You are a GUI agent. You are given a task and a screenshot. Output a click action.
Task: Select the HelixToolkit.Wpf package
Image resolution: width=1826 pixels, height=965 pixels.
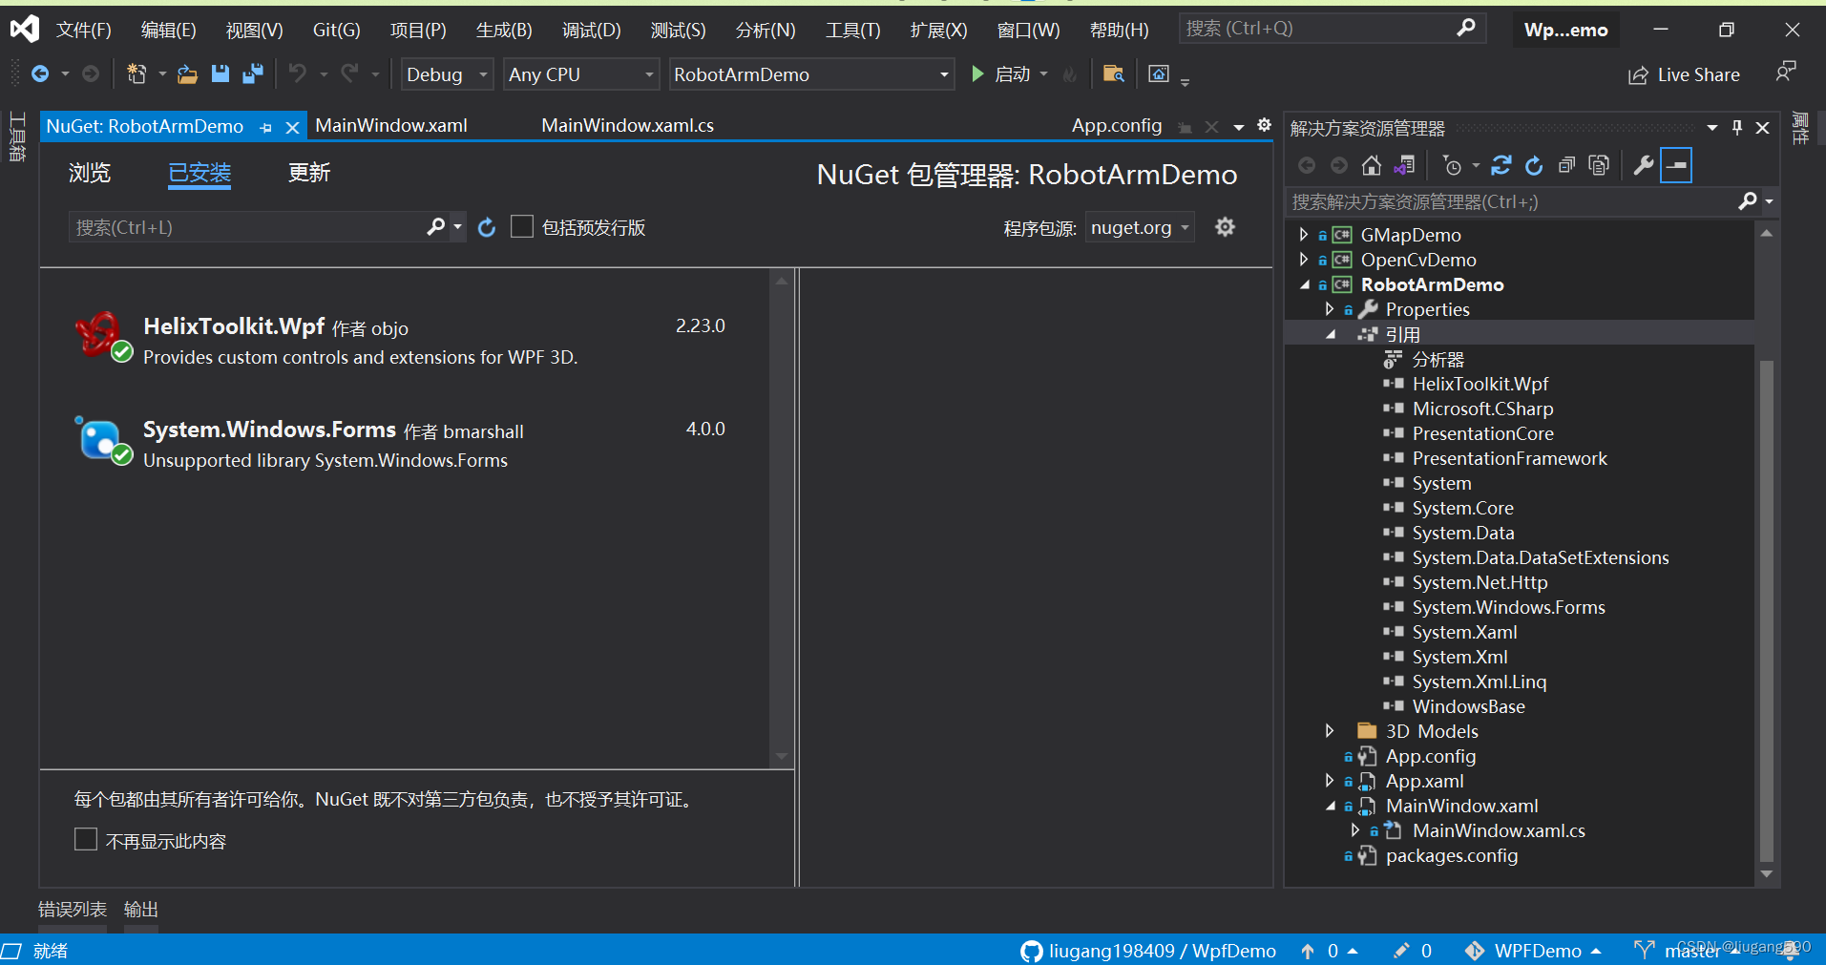405,340
